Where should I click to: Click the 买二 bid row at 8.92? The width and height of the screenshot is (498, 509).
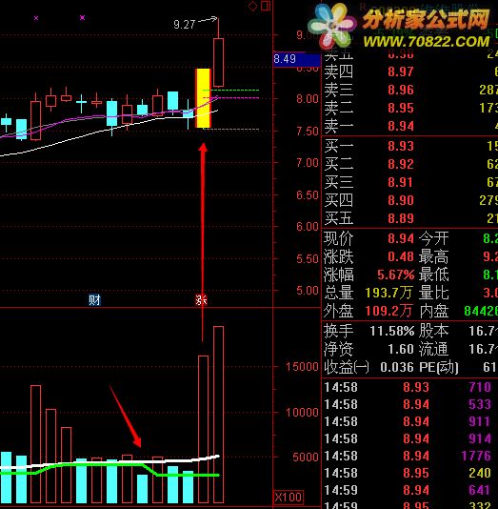411,164
